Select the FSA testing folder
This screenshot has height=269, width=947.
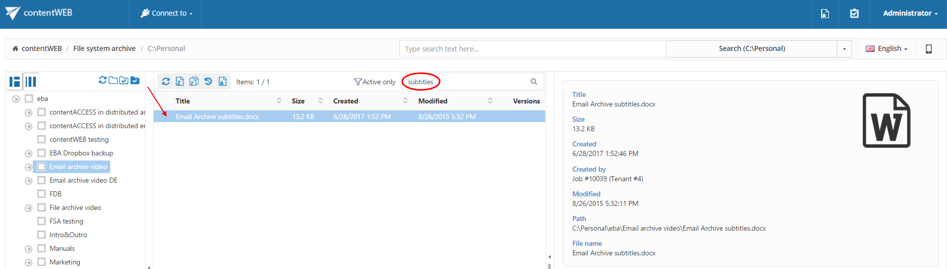[x=66, y=221]
